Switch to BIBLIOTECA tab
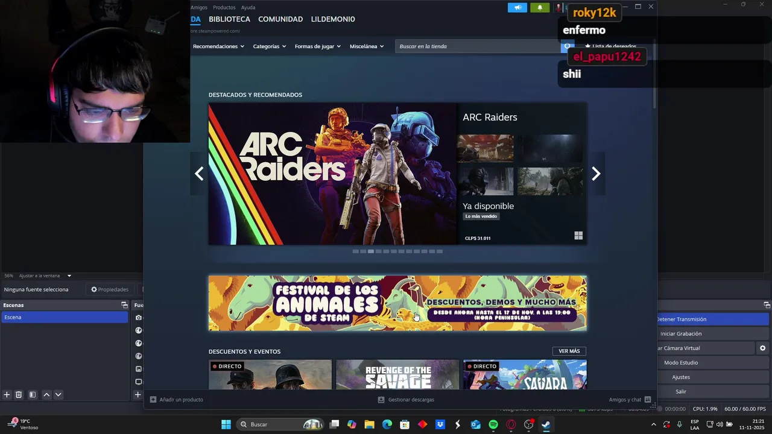 pos(229,19)
